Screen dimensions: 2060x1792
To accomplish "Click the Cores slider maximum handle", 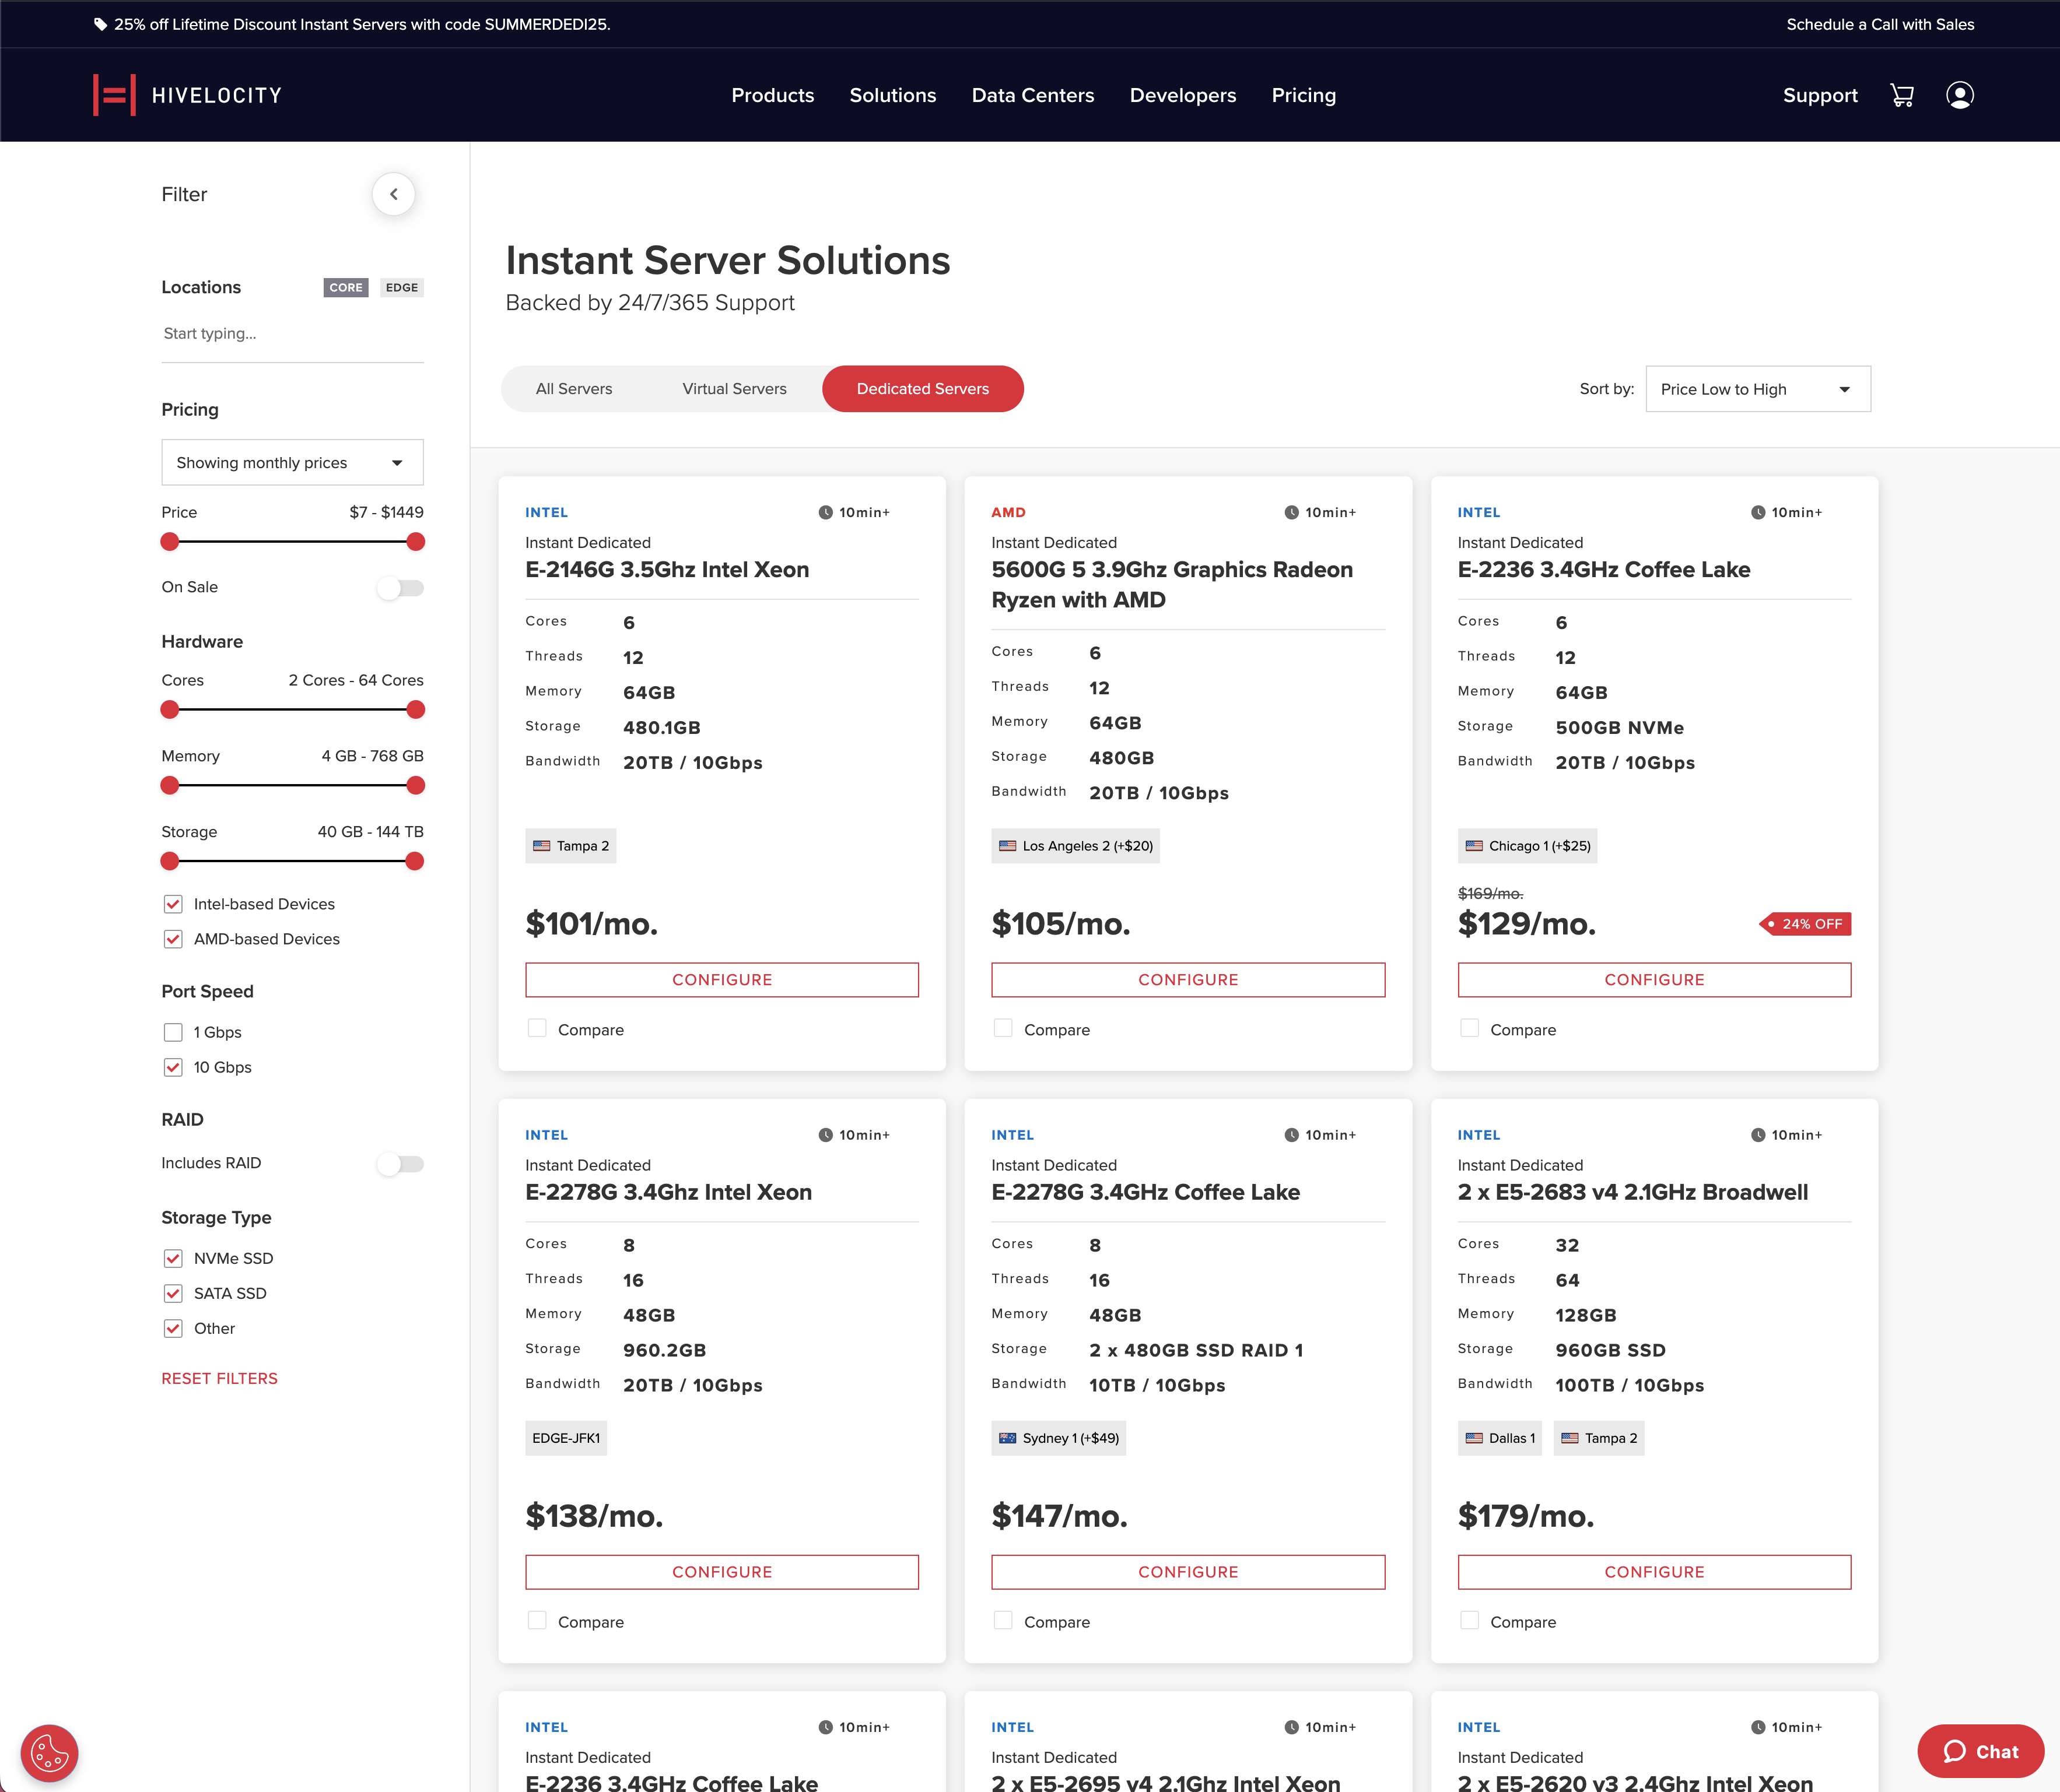I will coord(415,710).
